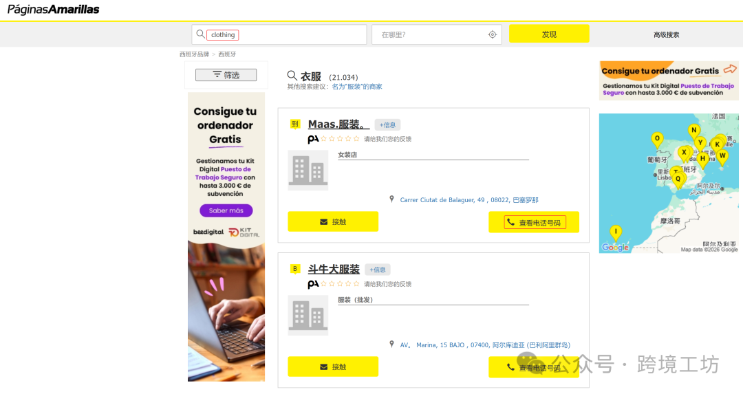Rate 斗牛犬服装 using its star row
The width and height of the screenshot is (743, 394).
[x=341, y=284]
